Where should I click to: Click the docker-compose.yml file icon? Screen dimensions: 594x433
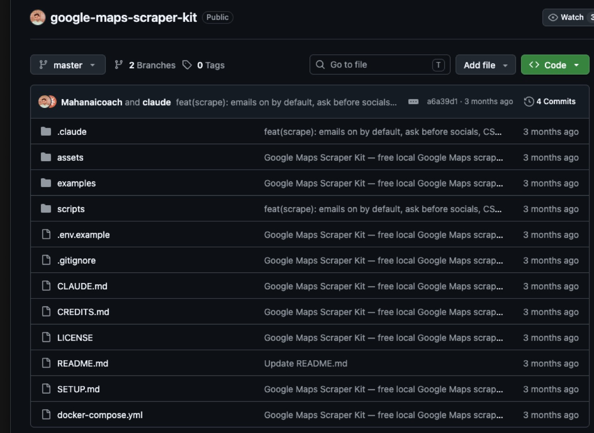click(46, 414)
